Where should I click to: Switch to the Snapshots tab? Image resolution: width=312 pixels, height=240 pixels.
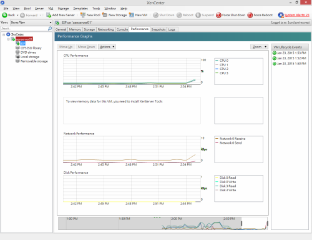158,29
